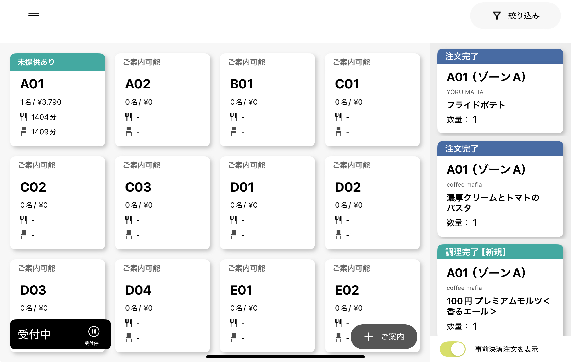This screenshot has height=362, width=571.
Task: Click the ご案内 seating button
Action: 384,337
